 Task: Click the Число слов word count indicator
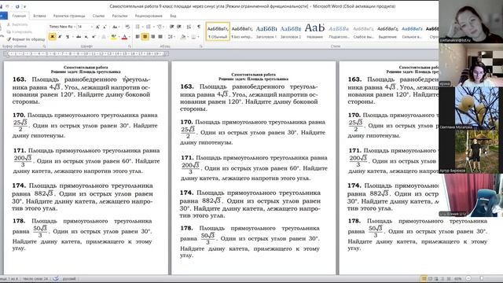[35, 279]
